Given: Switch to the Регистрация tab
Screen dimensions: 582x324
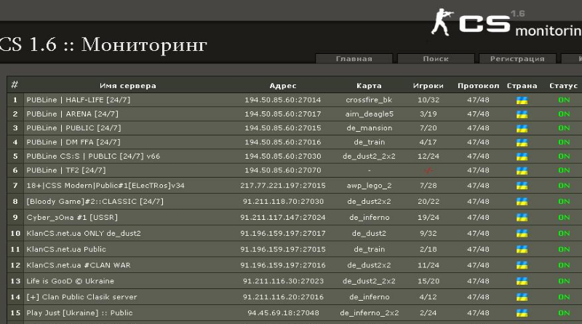Looking at the screenshot, I should (517, 59).
